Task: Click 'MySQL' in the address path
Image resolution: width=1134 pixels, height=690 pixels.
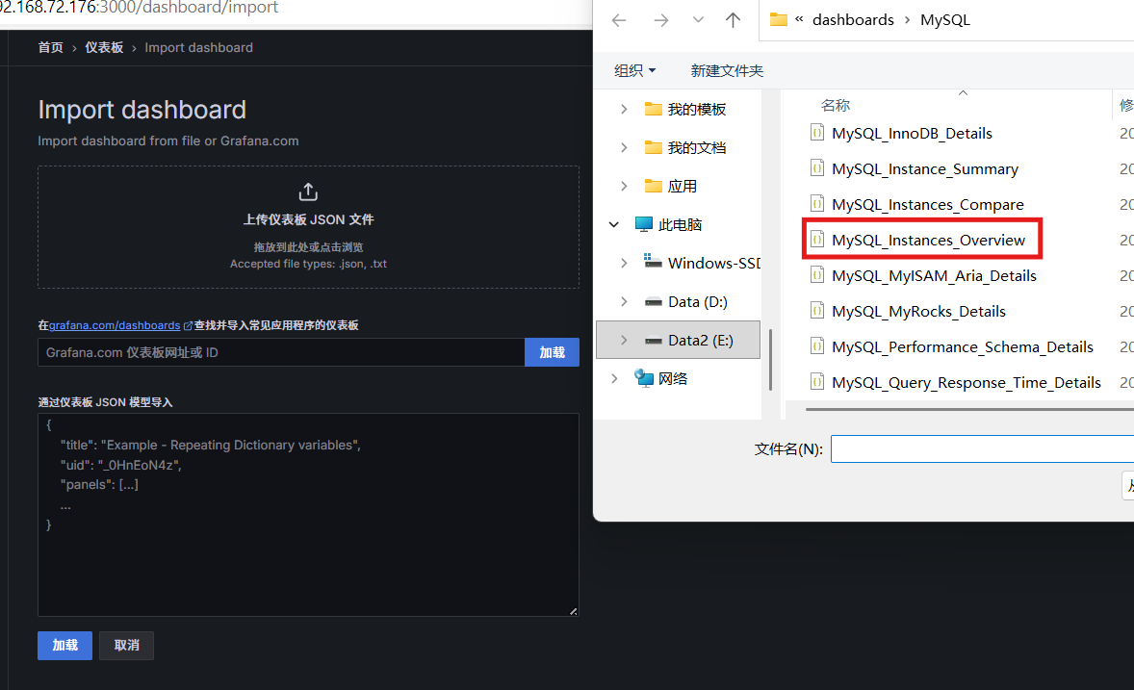Action: pos(945,19)
